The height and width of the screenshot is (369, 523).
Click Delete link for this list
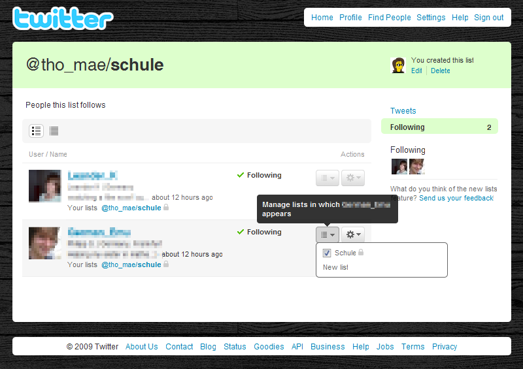pos(440,71)
